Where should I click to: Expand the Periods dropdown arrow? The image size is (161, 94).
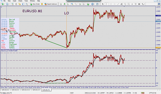[94, 4]
